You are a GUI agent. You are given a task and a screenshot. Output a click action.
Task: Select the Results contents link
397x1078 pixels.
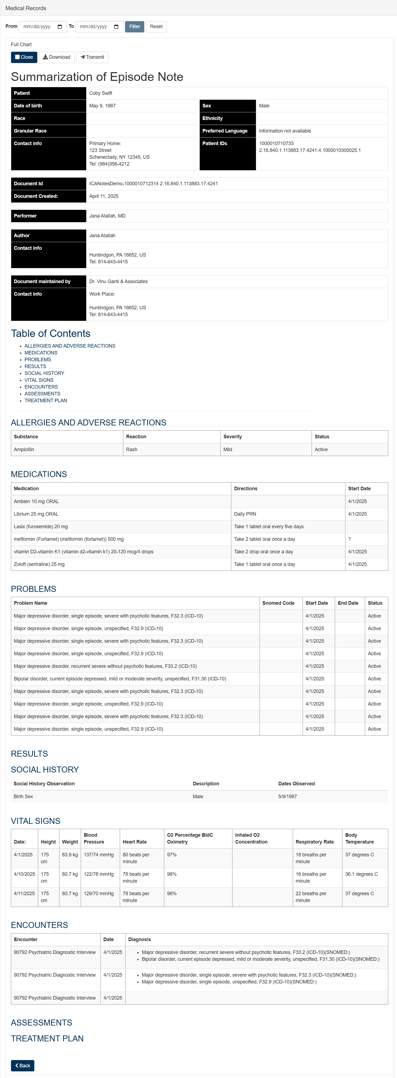click(35, 367)
